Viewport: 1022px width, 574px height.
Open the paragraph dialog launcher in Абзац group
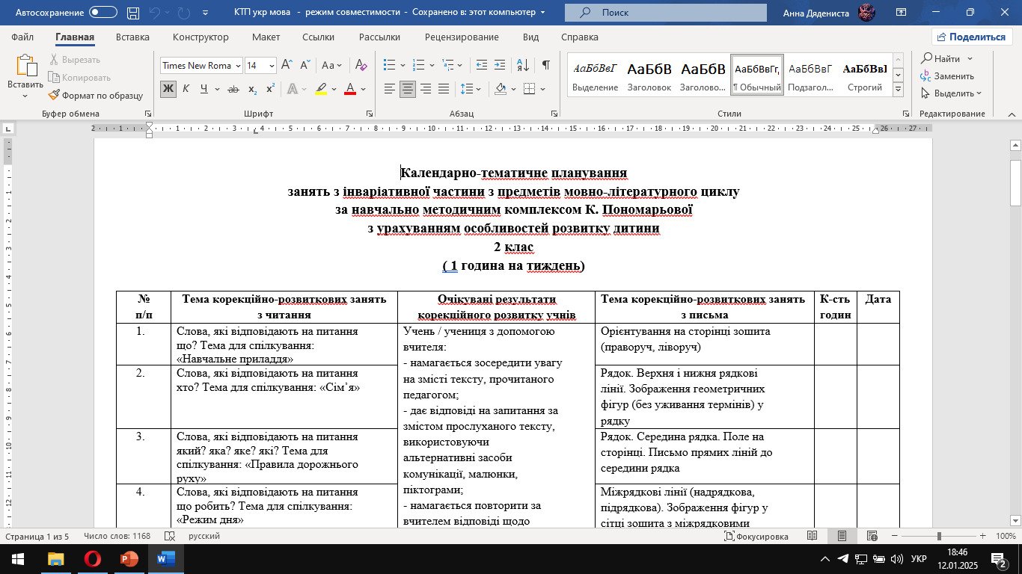tap(554, 114)
